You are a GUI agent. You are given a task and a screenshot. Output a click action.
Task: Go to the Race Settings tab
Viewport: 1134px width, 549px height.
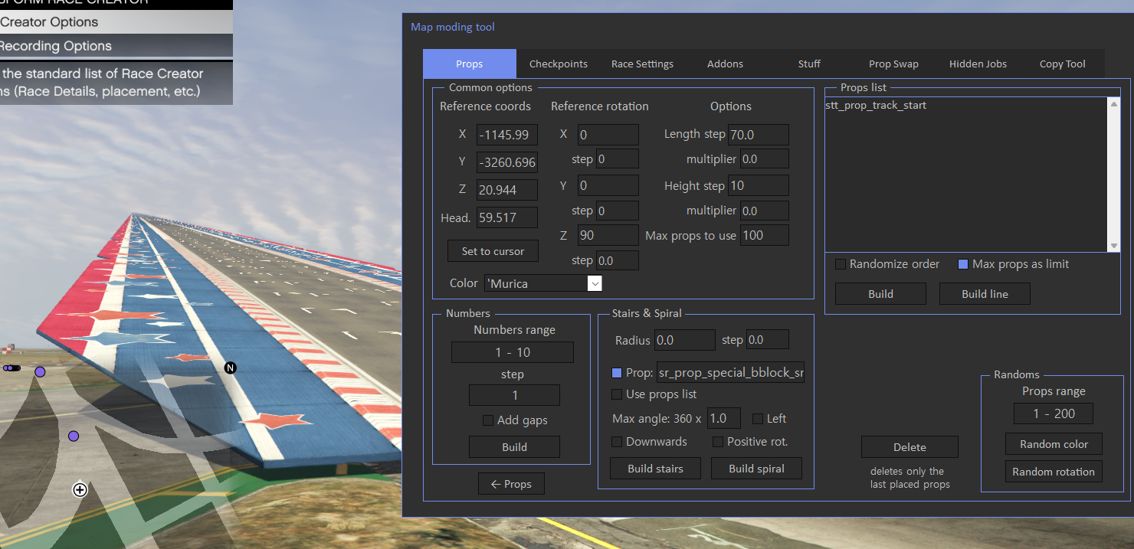pos(642,64)
